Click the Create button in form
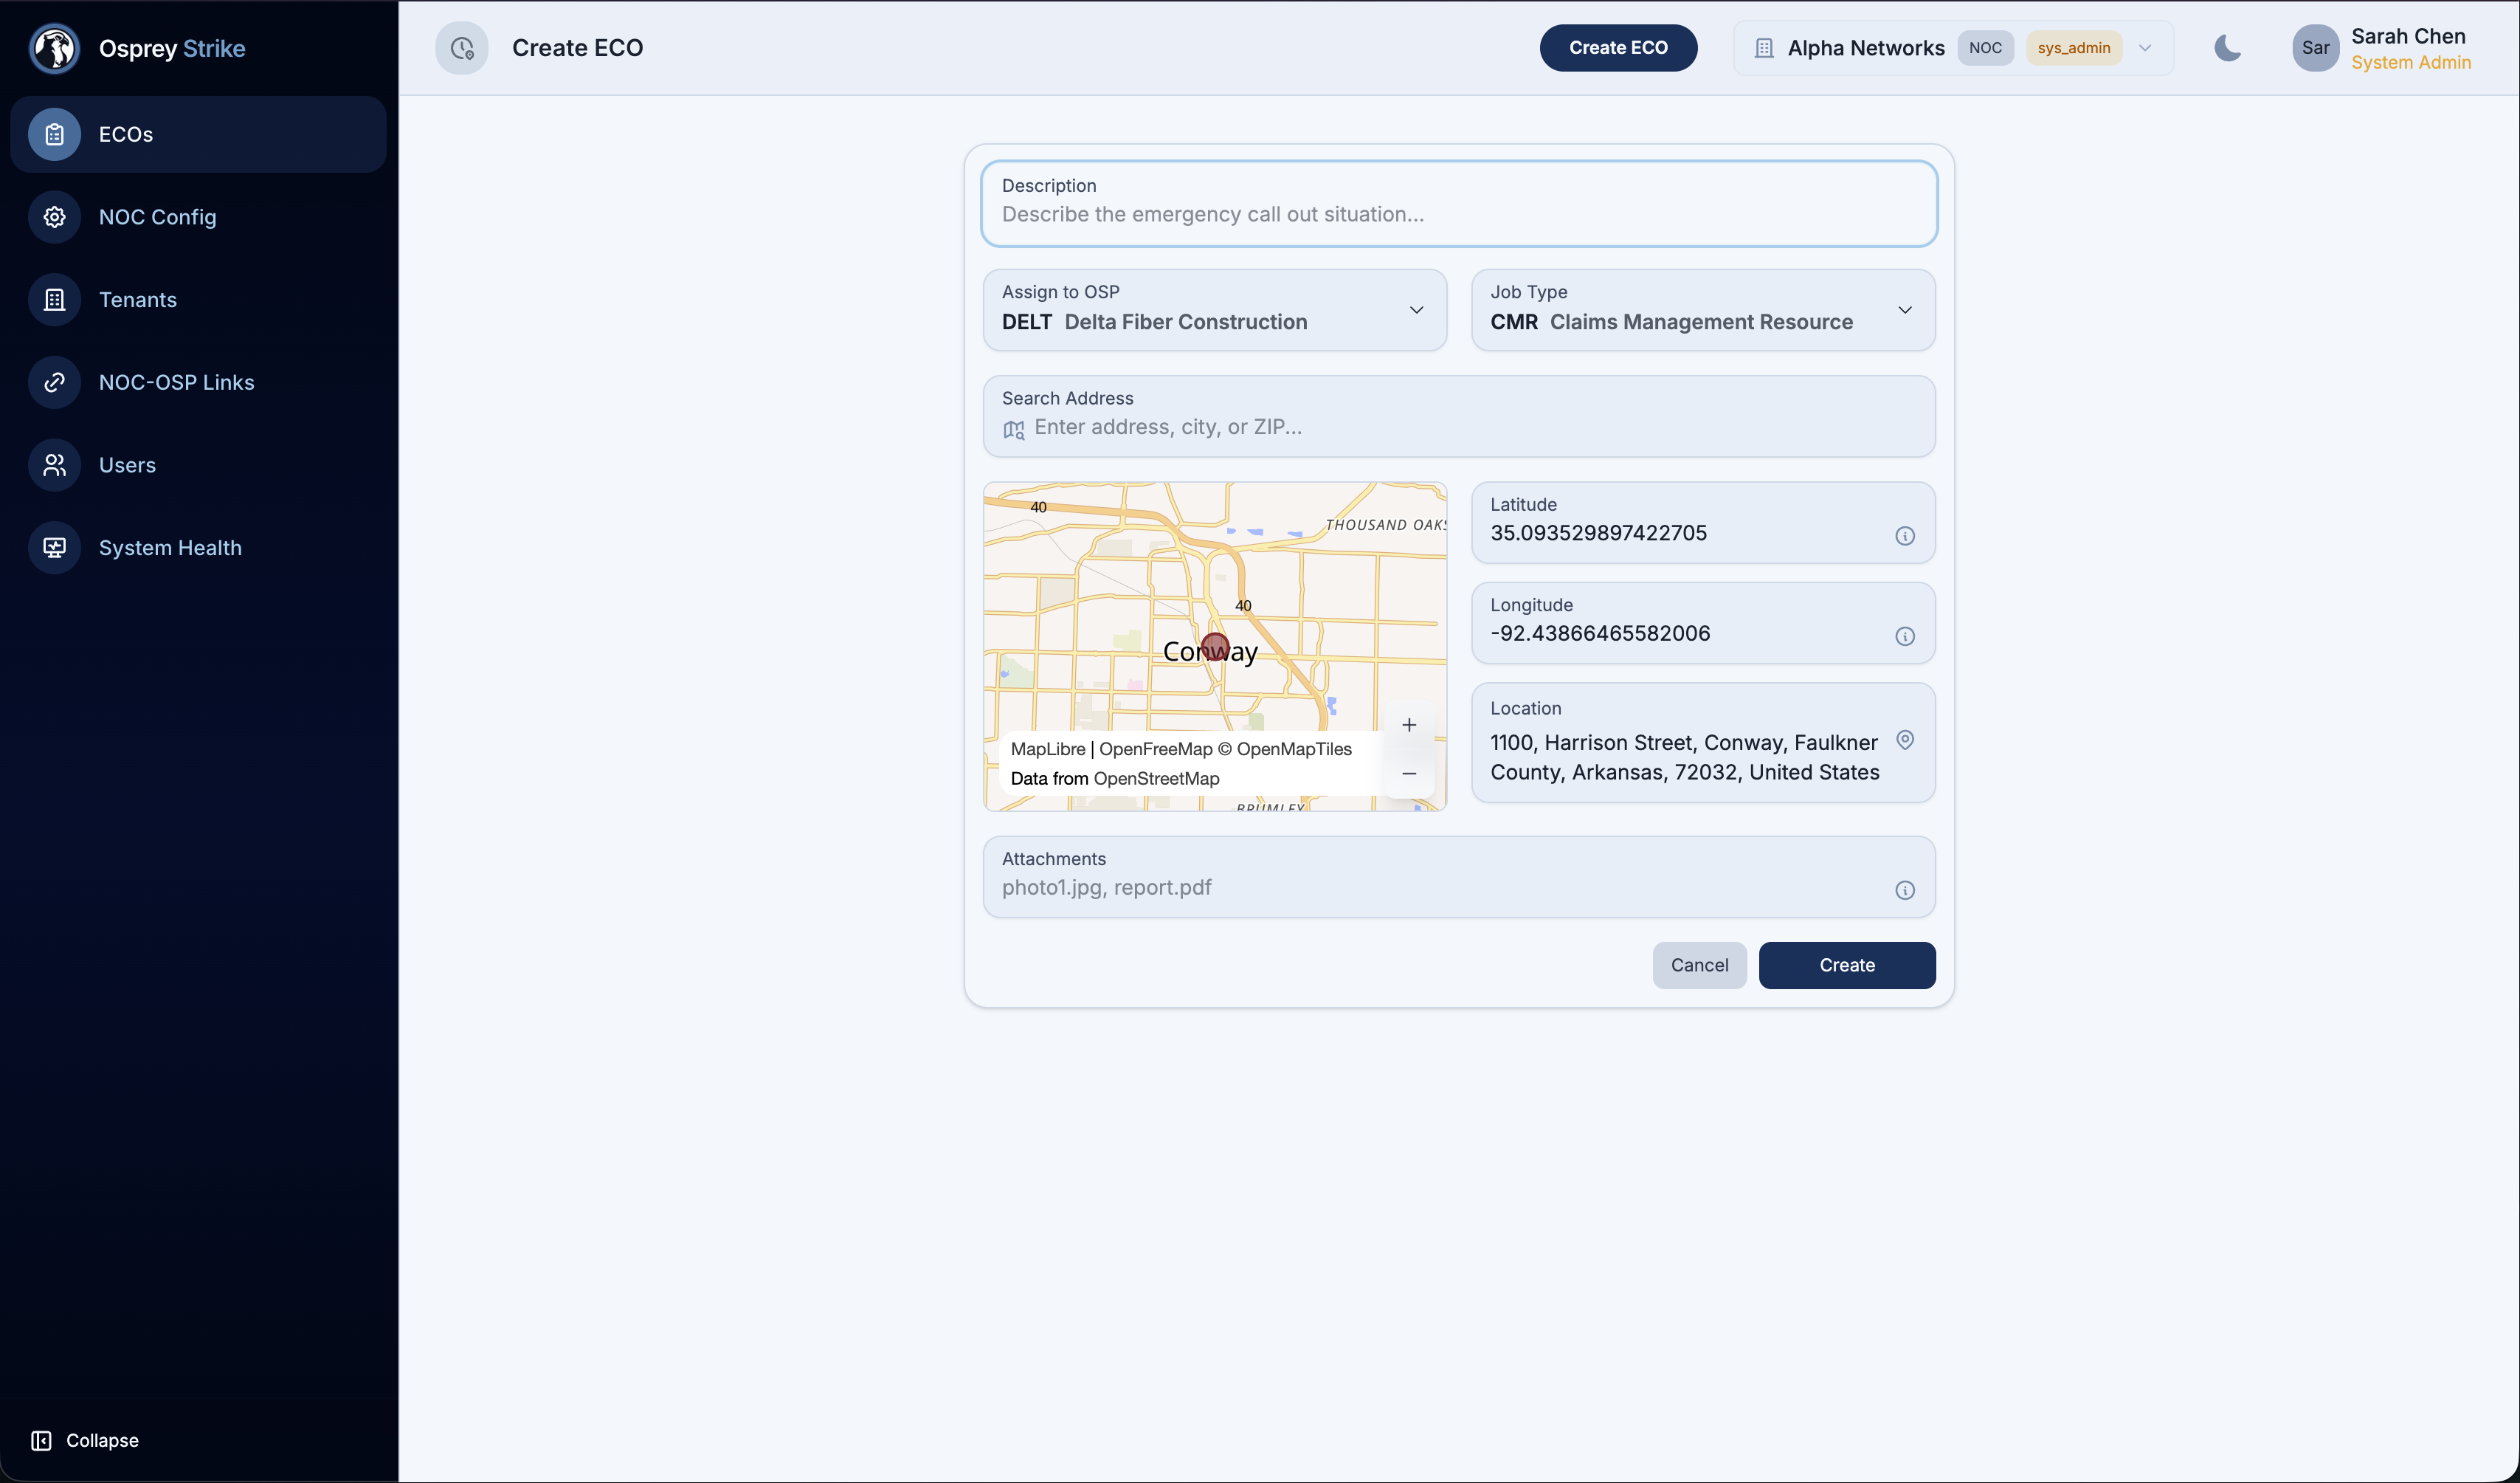 coord(1846,966)
